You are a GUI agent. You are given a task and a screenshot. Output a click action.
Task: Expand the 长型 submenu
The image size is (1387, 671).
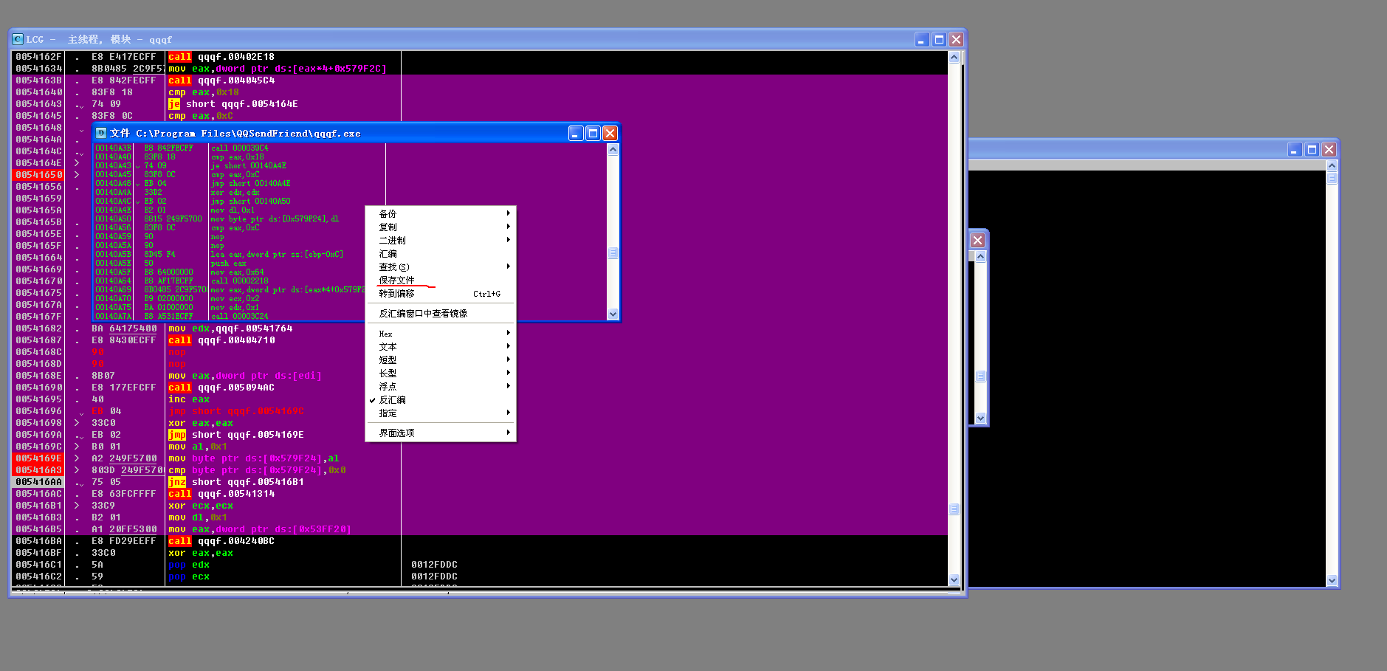pos(441,374)
